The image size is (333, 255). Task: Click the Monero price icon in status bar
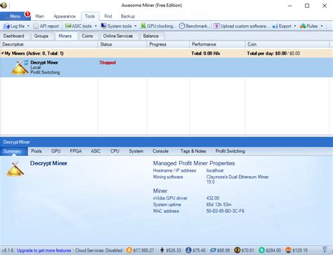(288, 250)
